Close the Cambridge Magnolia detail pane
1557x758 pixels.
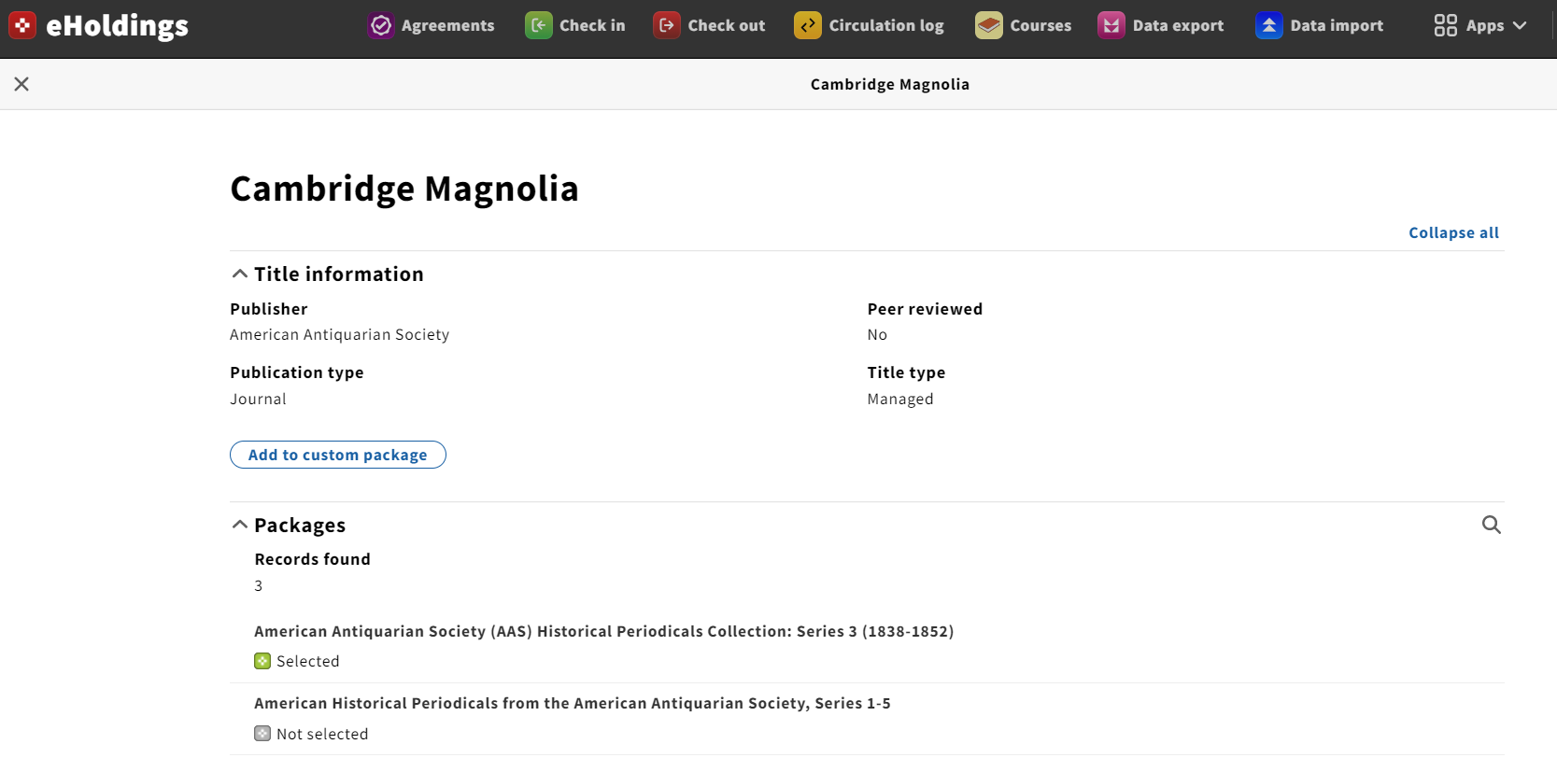pyautogui.click(x=21, y=84)
